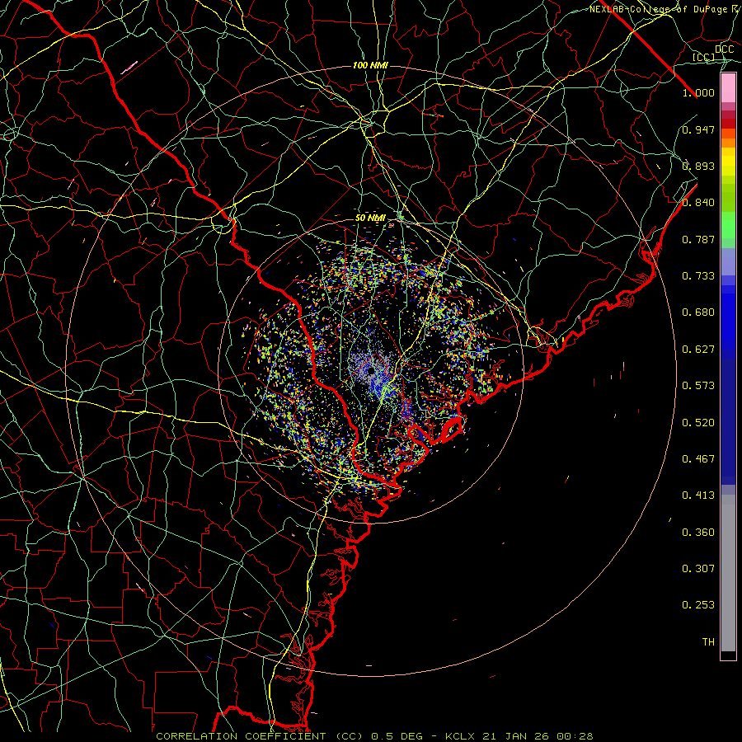Click the bright green segment of the color bar
The width and height of the screenshot is (742, 742).
click(x=728, y=225)
